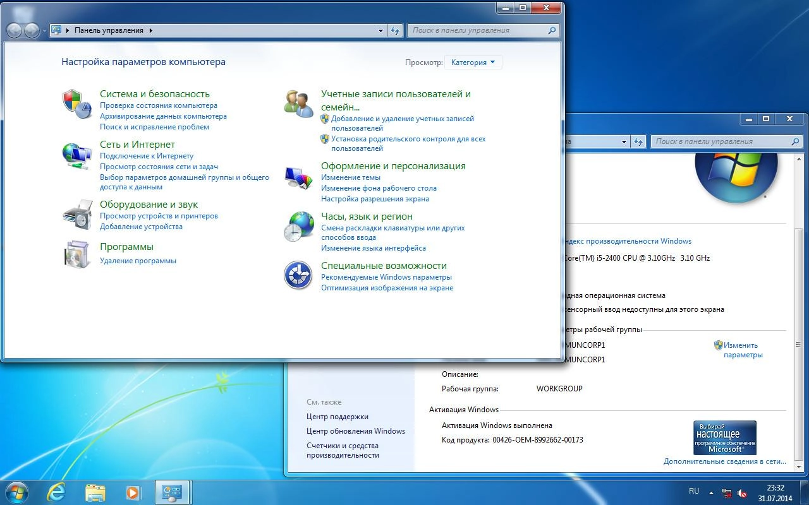Open the User Accounts people icon

pos(298,104)
